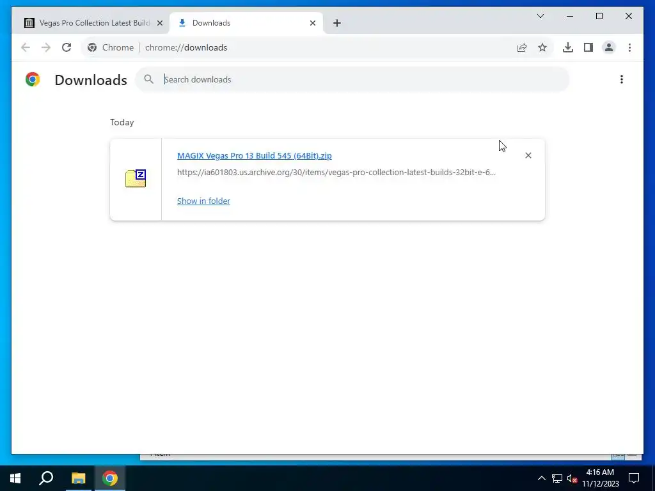Open Windows taskbar search
This screenshot has height=491, width=655.
coord(46,478)
